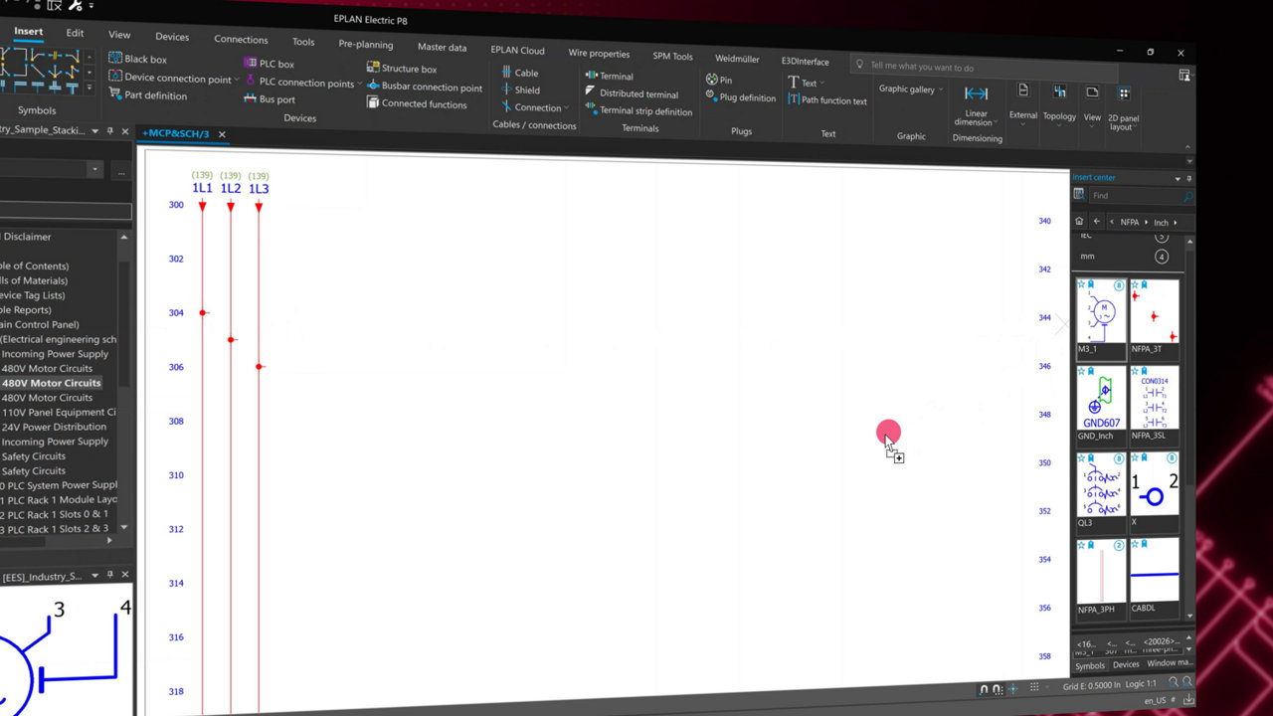This screenshot has width=1273, height=716.
Task: Pin the Insert center panel
Action: click(x=1190, y=179)
